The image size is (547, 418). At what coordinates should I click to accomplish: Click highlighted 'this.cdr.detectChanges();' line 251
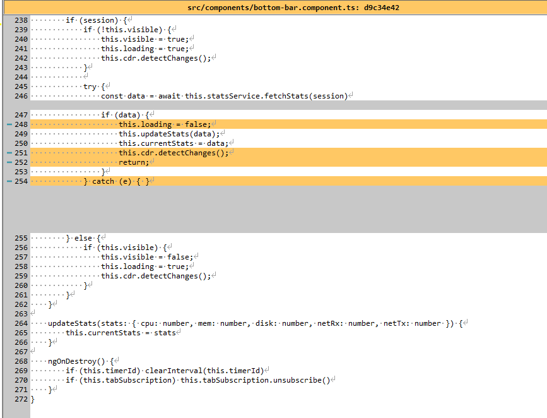(174, 153)
